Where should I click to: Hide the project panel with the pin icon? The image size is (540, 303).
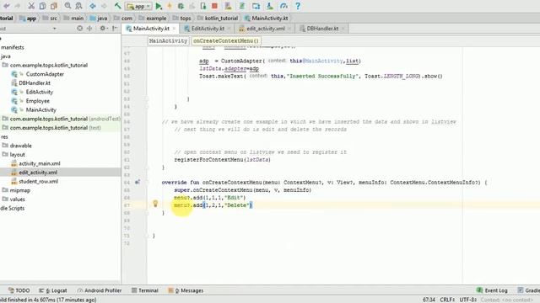click(x=115, y=28)
